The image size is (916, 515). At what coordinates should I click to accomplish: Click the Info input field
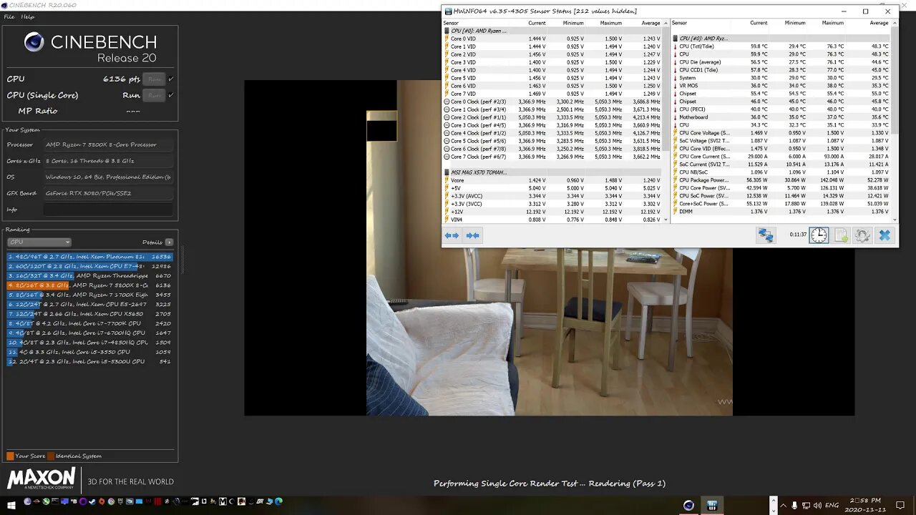point(108,210)
